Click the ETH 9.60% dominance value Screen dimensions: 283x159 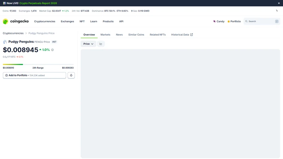pos(122,11)
